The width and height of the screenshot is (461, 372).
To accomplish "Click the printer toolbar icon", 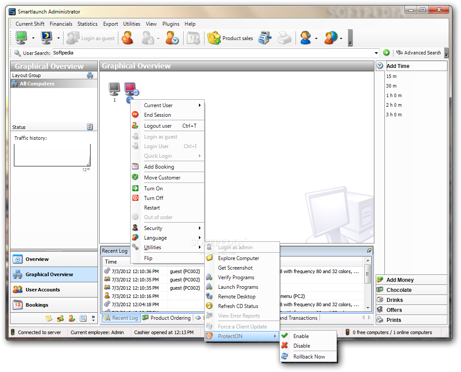I will (284, 38).
